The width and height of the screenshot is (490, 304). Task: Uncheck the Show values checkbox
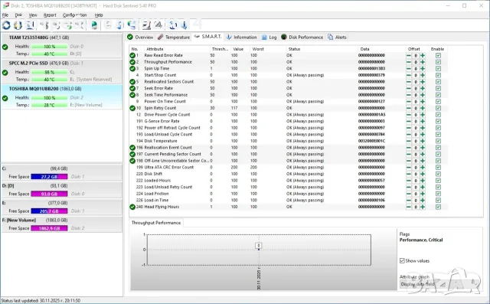402,260
